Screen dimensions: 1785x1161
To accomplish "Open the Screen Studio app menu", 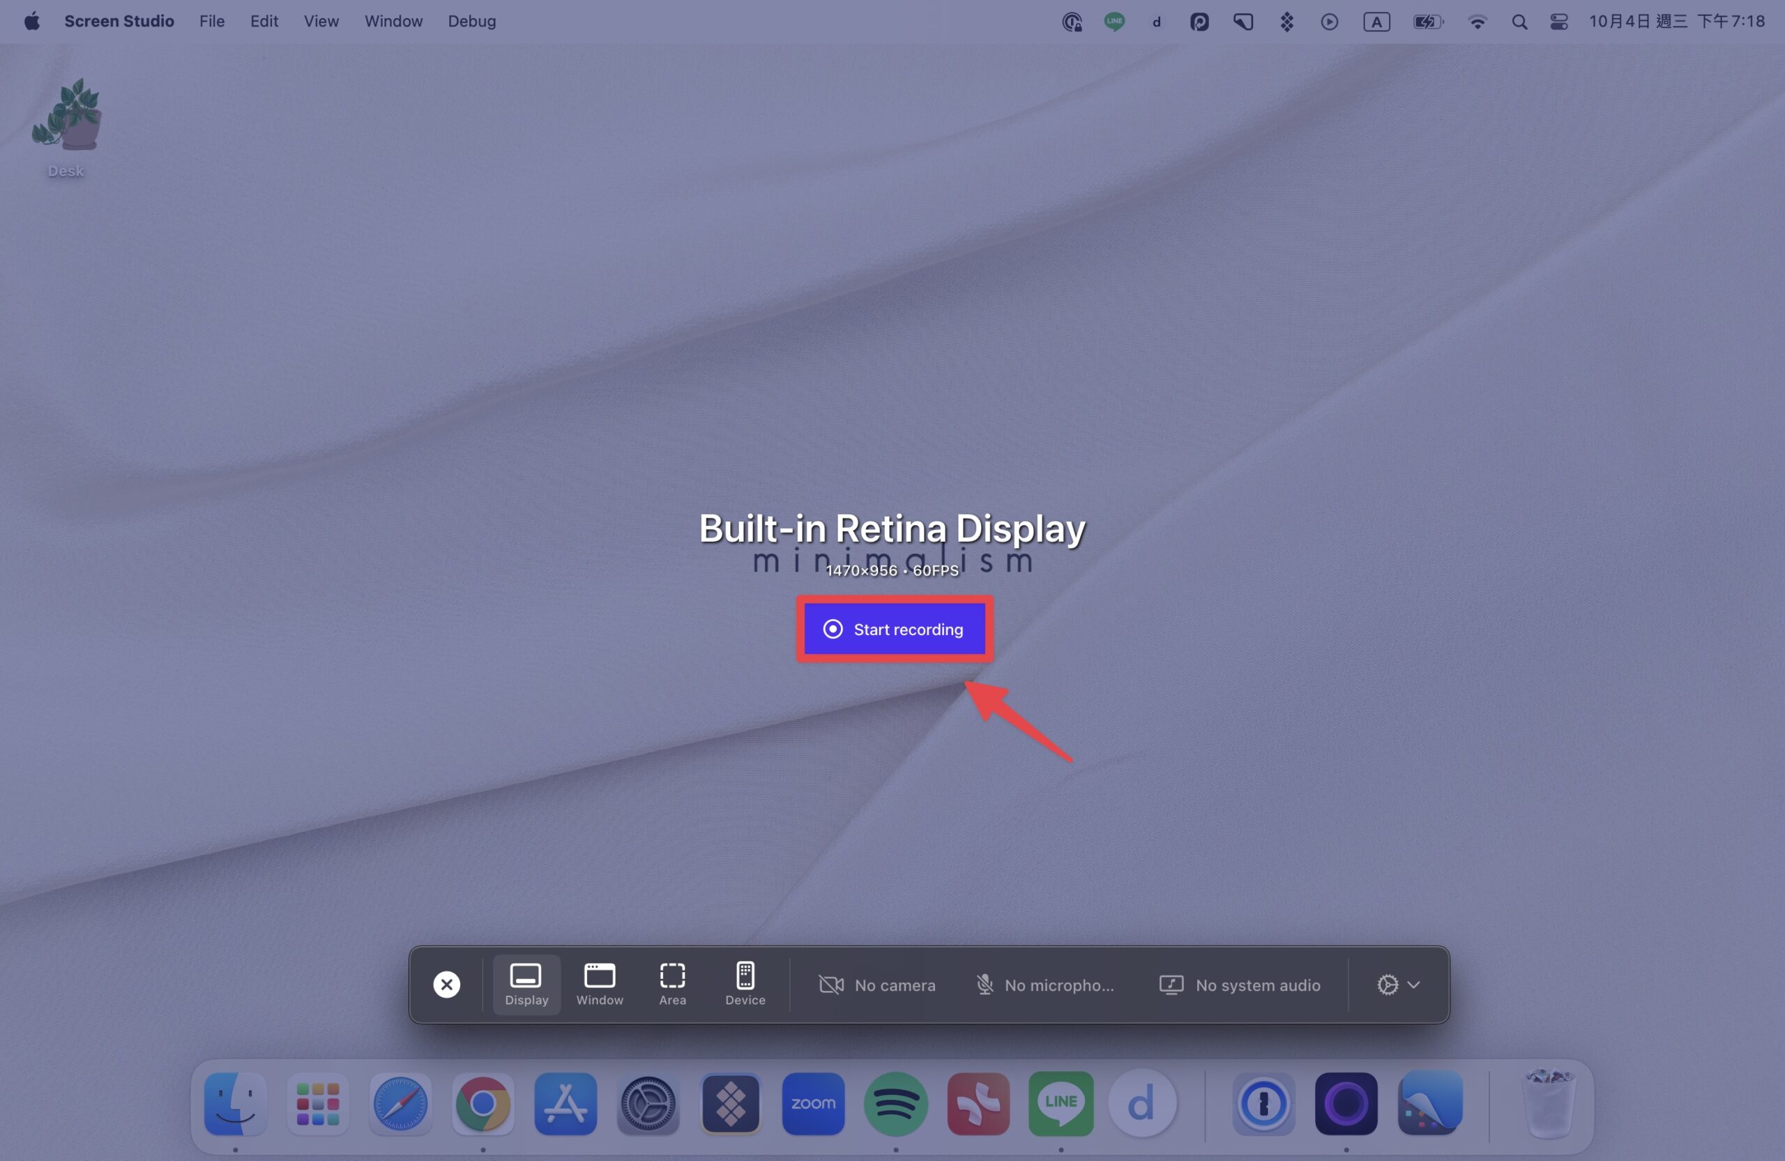I will tap(119, 21).
